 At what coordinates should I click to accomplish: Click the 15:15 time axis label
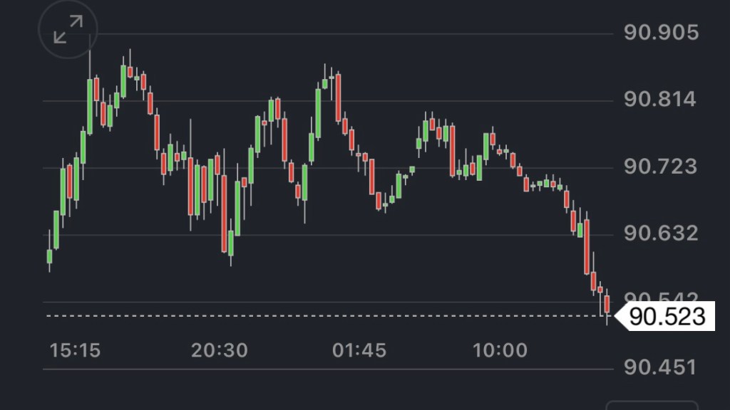75,350
